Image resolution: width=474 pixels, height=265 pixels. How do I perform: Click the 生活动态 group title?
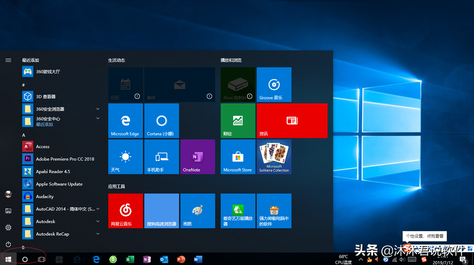117,60
